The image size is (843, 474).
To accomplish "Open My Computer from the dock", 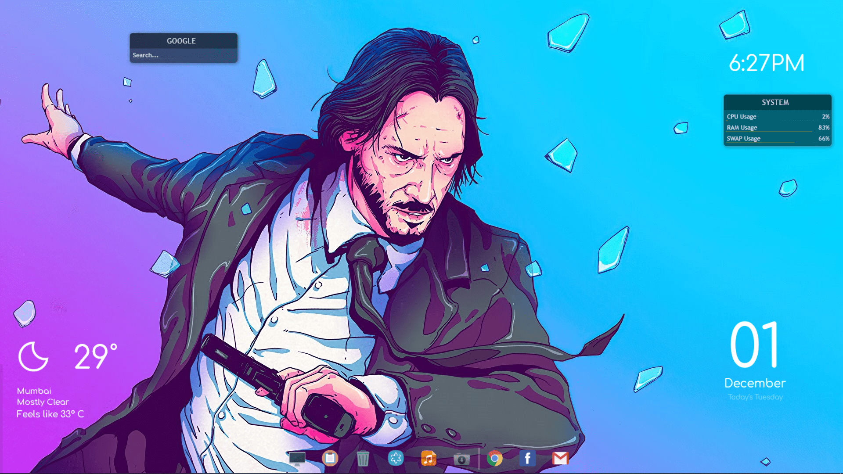I will click(298, 458).
